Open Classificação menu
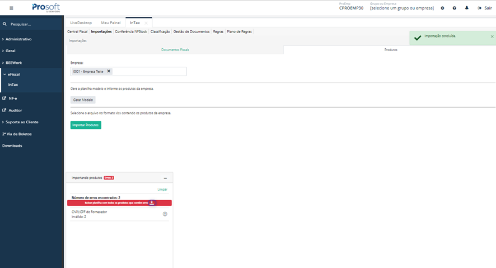496x268 pixels. tap(160, 32)
